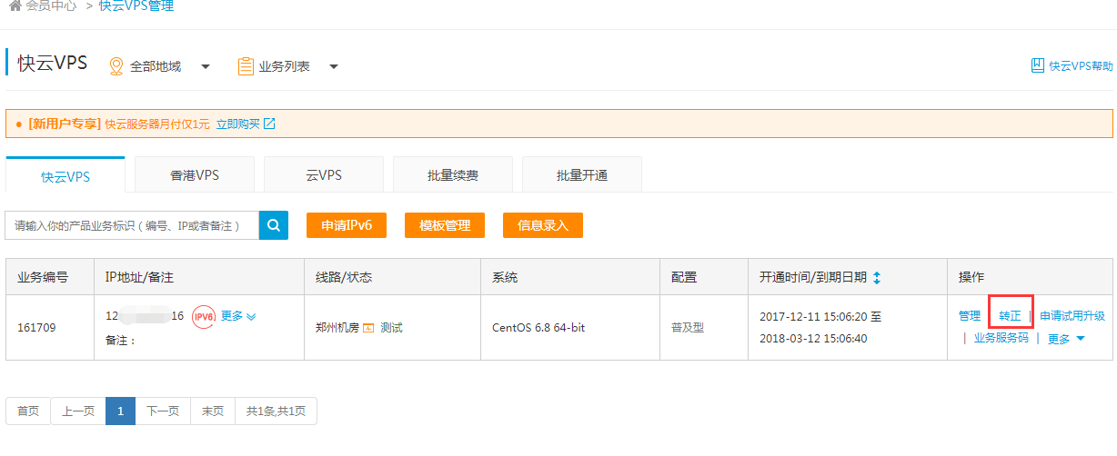Focus the product identifier search field
Viewport: 1117px width, 456px height.
132,225
